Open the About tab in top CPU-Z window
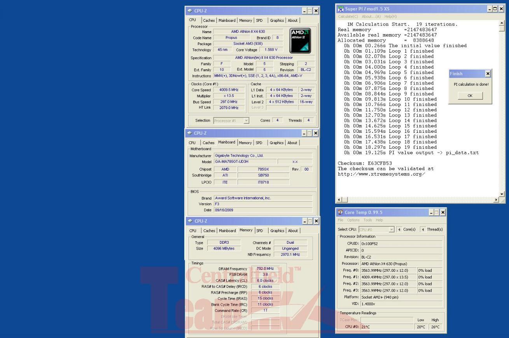This screenshot has width=509, height=338. coord(292,21)
